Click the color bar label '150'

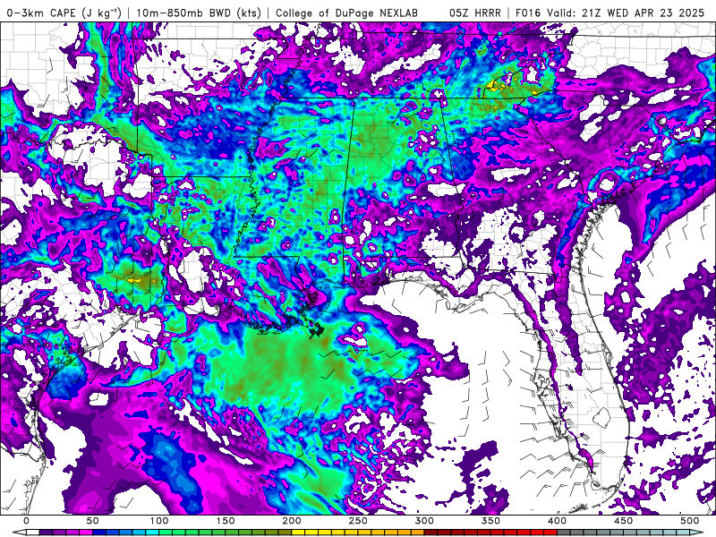(226, 521)
